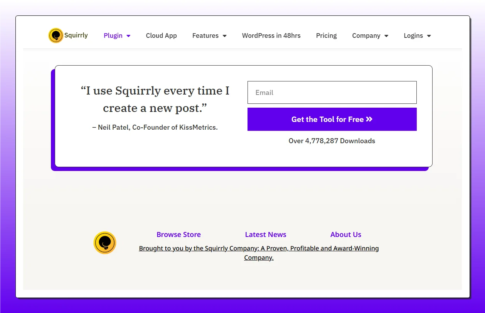Screen dimensions: 485x313
Task: Click the About Us footer link
Action: click(345, 235)
